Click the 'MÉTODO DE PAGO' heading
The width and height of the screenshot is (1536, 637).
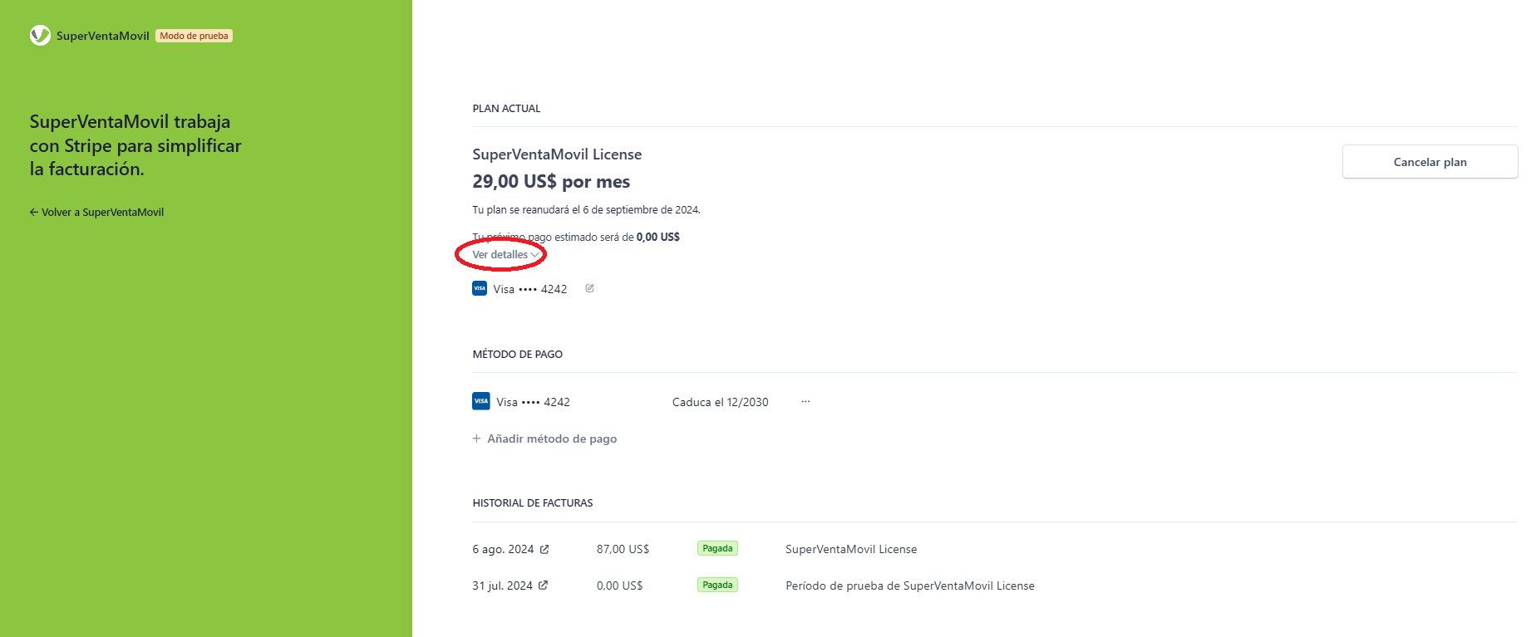[x=518, y=354]
